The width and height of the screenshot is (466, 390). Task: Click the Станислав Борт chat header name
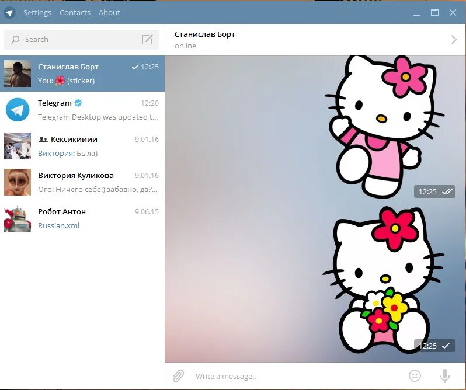(205, 34)
